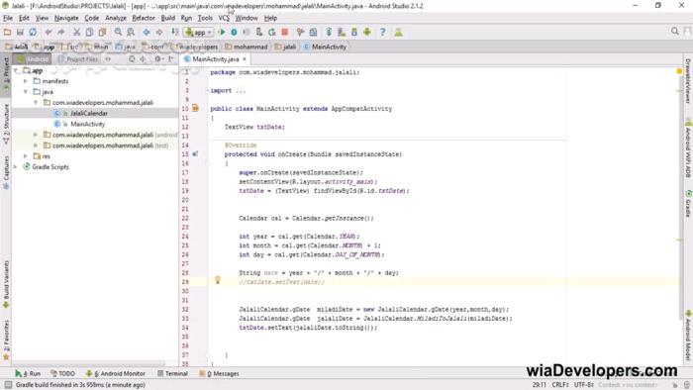Click the intention lightbulb on line 29
Viewport: 693px width, 390px height.
[x=218, y=280]
